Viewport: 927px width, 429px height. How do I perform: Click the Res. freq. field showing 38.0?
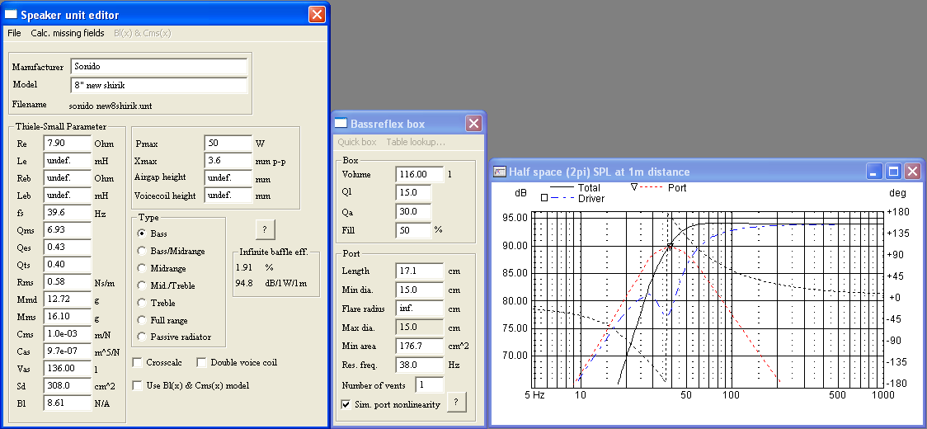click(x=420, y=365)
